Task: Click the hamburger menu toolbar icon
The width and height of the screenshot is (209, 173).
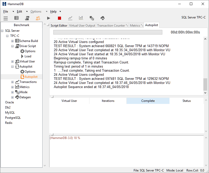Action: click(6, 18)
